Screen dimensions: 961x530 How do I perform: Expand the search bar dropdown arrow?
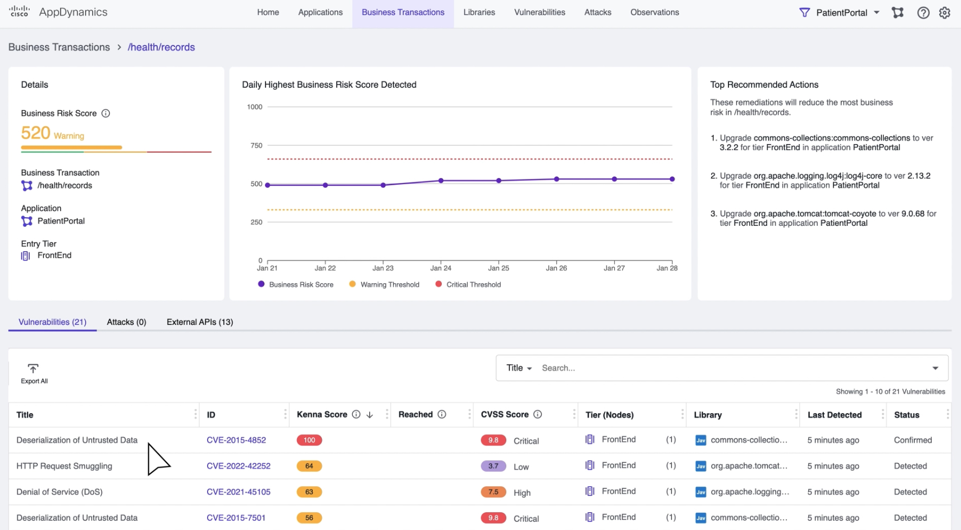point(935,368)
